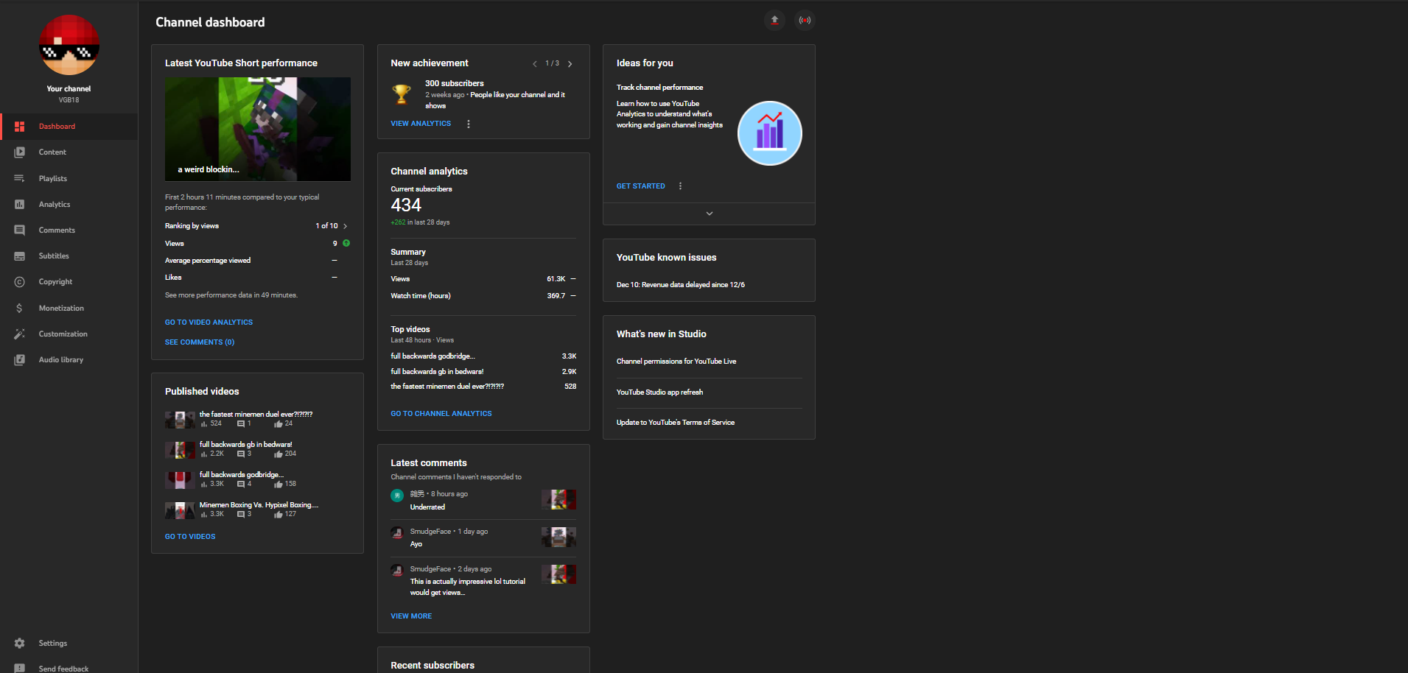
Task: Open the Settings gear icon
Action: (x=20, y=643)
